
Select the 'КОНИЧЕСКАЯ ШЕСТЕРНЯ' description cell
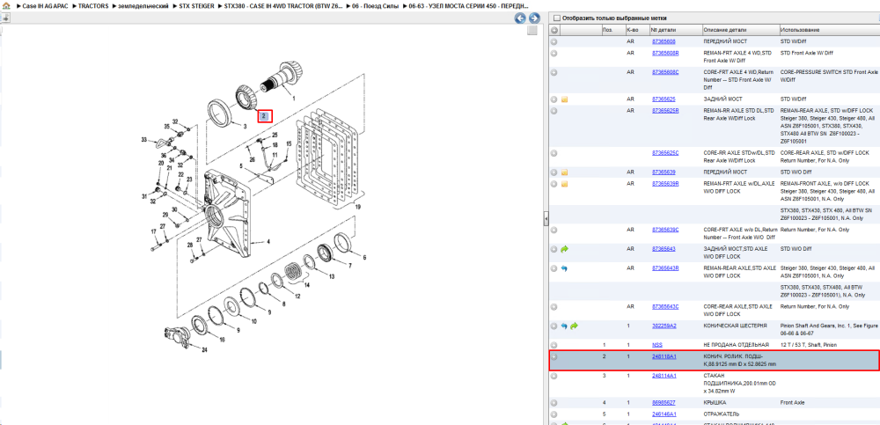tap(735, 326)
